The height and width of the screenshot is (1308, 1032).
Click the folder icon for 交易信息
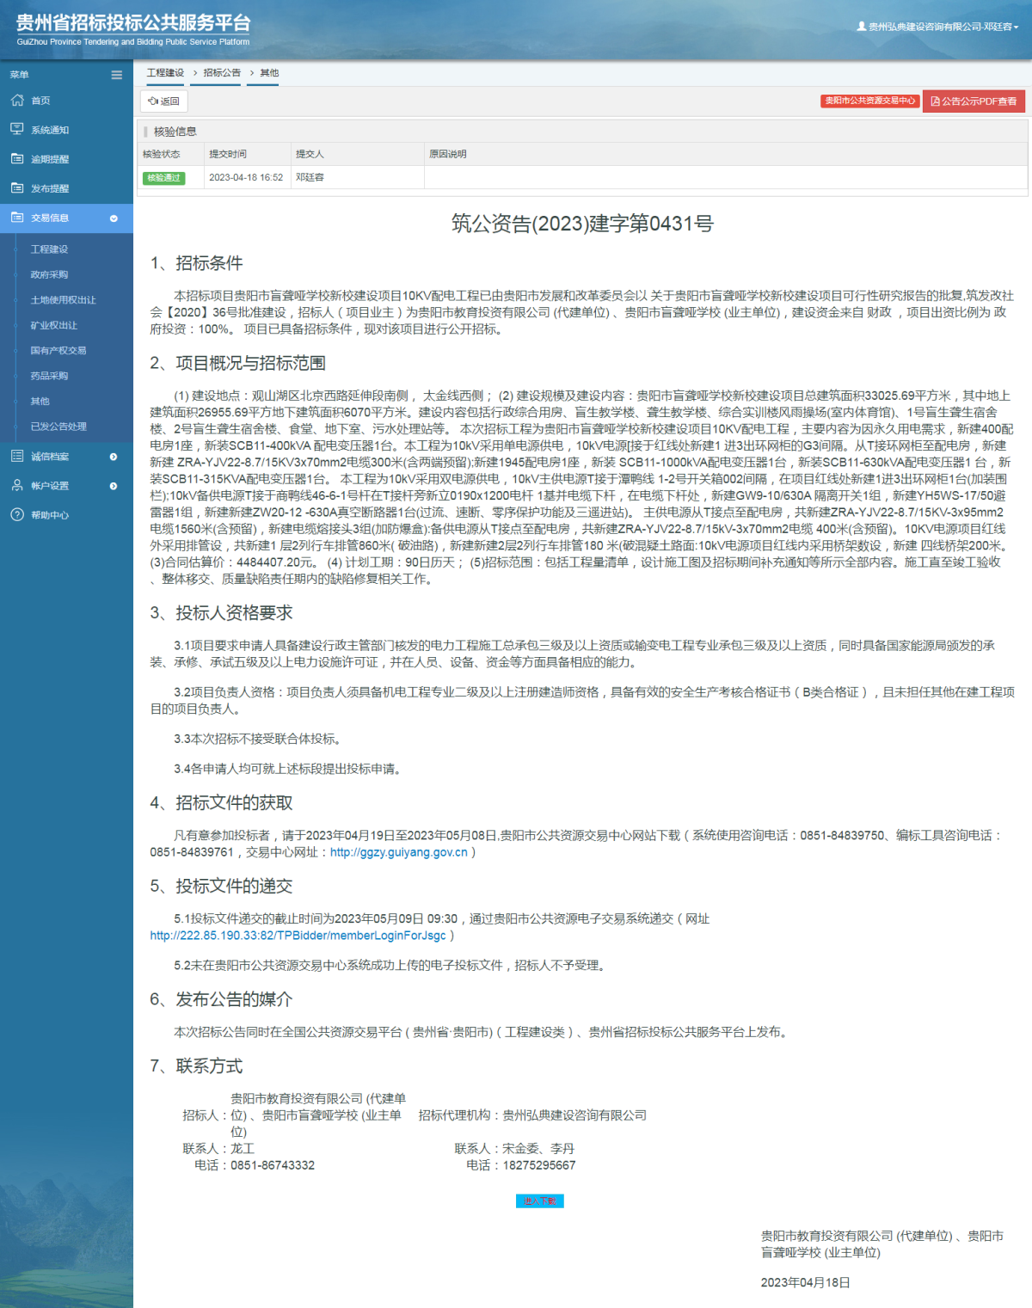click(x=17, y=218)
